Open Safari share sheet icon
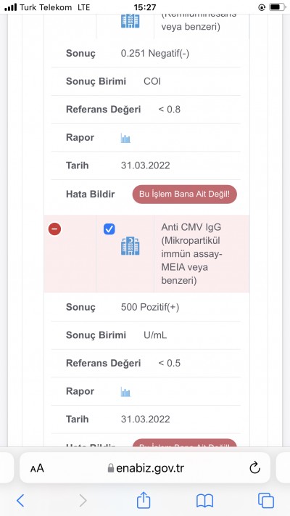 [x=144, y=499]
